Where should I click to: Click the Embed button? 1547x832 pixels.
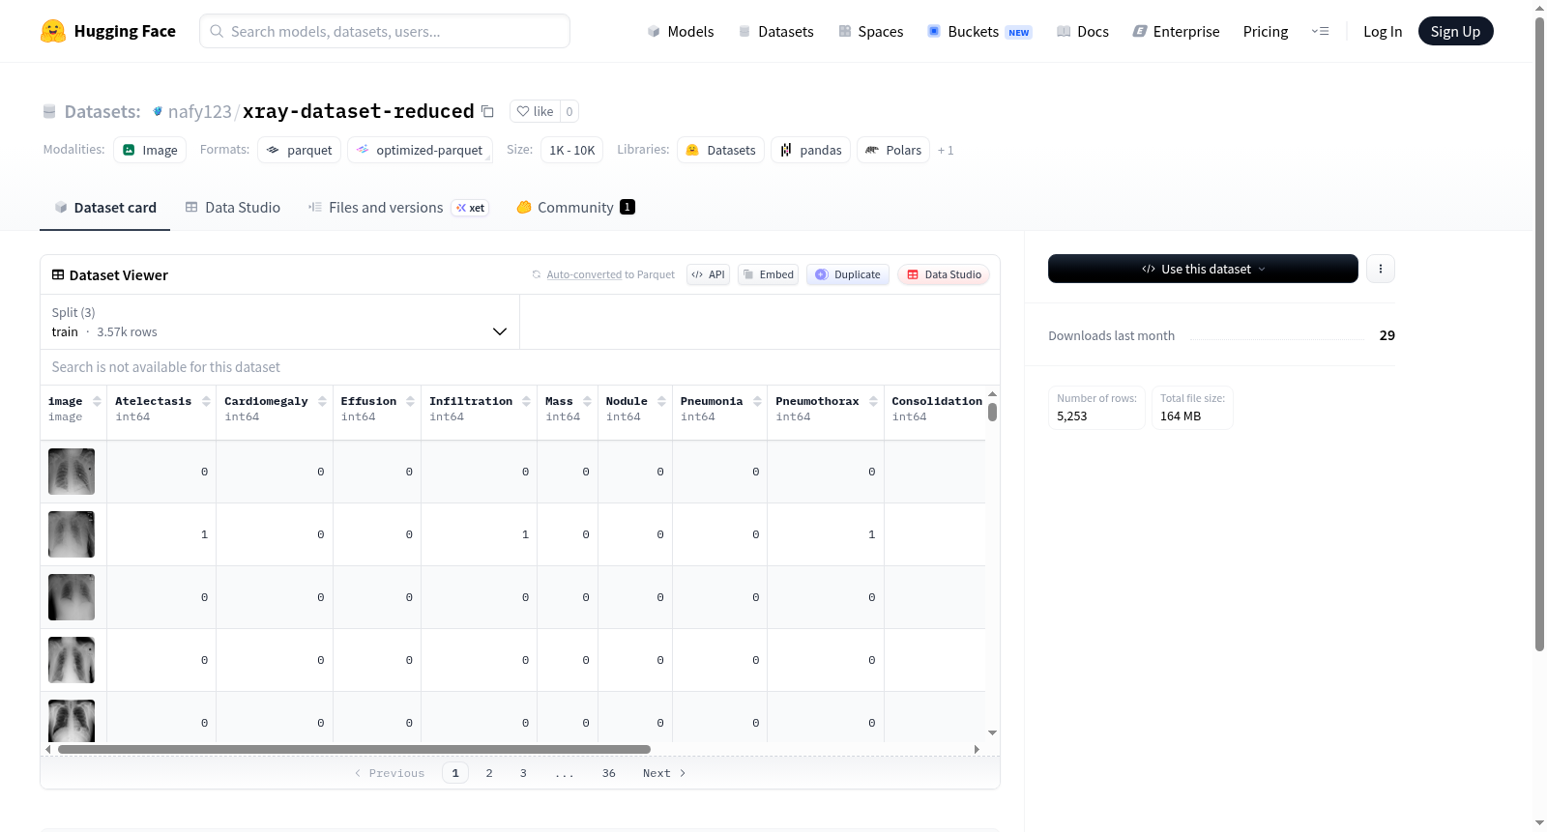769,274
